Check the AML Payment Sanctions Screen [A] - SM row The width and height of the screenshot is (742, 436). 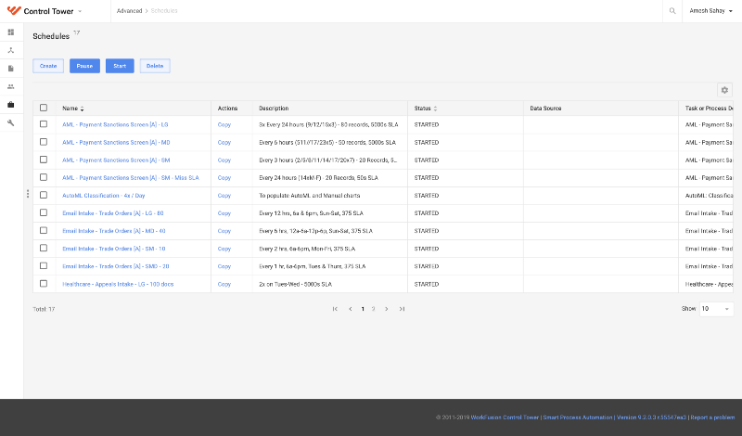point(44,160)
